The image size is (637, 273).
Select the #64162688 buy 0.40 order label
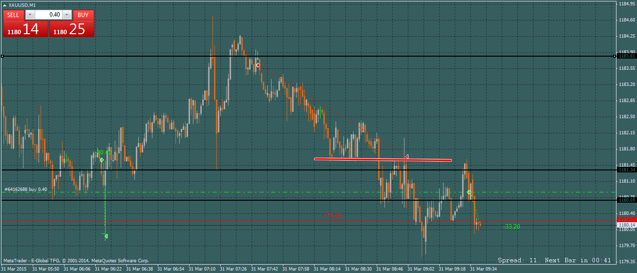click(x=26, y=189)
